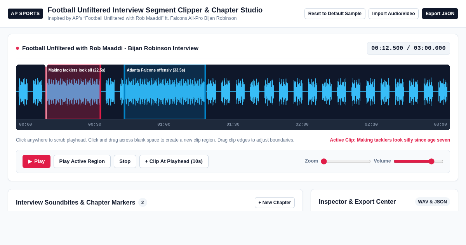Viewport: 466px width, 245px height.
Task: Click the 03:00 timeline end label
Action: (440, 124)
